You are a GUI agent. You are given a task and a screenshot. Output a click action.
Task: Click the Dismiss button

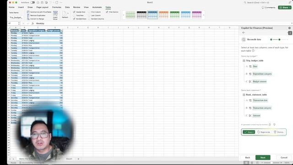click(278, 132)
